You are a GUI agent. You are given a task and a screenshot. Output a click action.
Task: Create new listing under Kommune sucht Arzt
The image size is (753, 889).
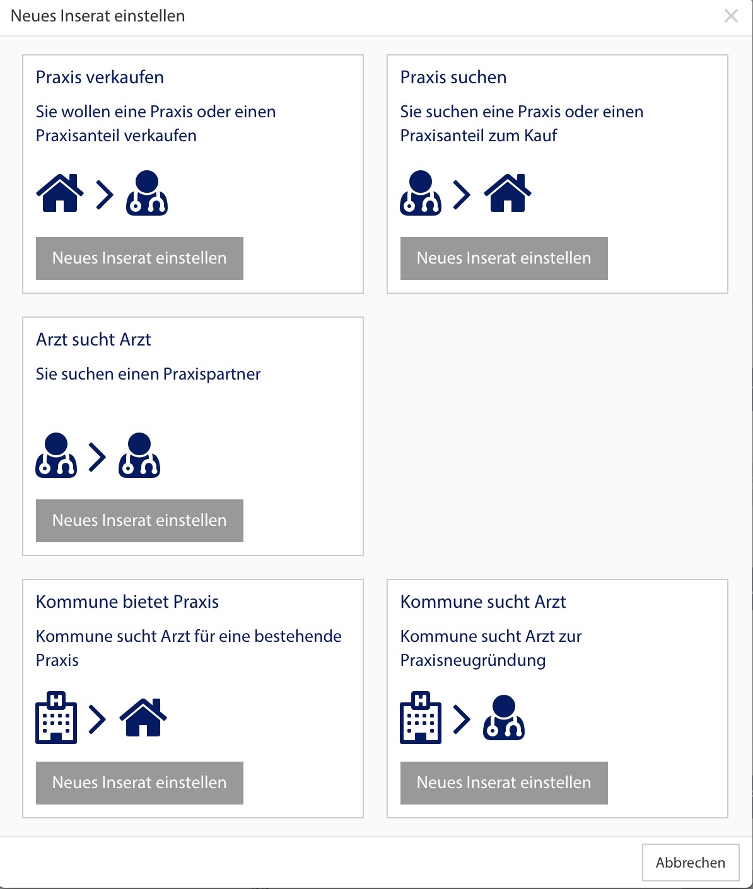[x=504, y=783]
